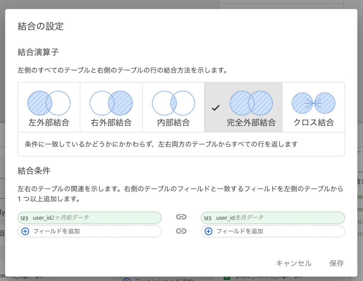The width and height of the screenshot is (363, 281).
Task: Click the inner join Venn diagram icon
Action: 173,103
